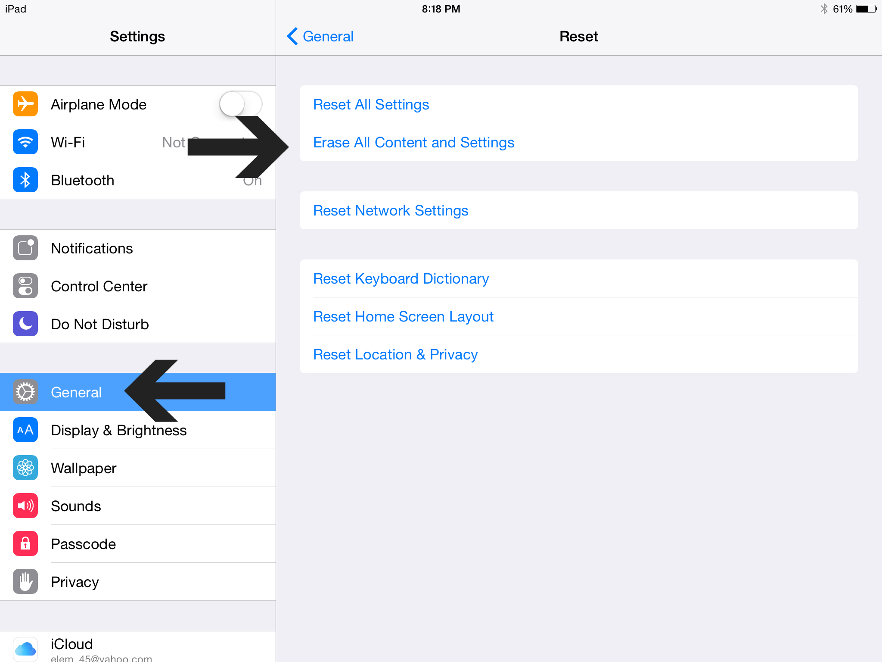Image resolution: width=882 pixels, height=662 pixels.
Task: Open the Bluetooth settings icon
Action: (x=25, y=180)
